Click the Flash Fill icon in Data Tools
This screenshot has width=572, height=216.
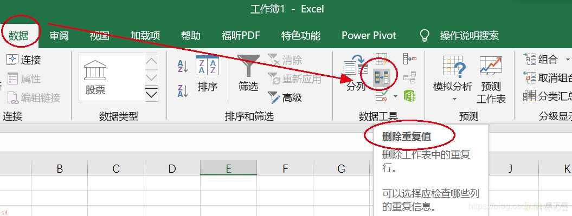pos(381,58)
